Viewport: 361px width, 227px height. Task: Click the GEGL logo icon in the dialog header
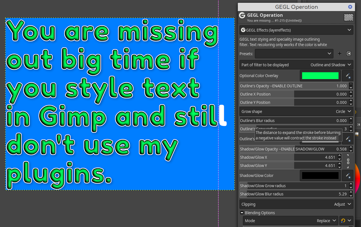(x=242, y=15)
